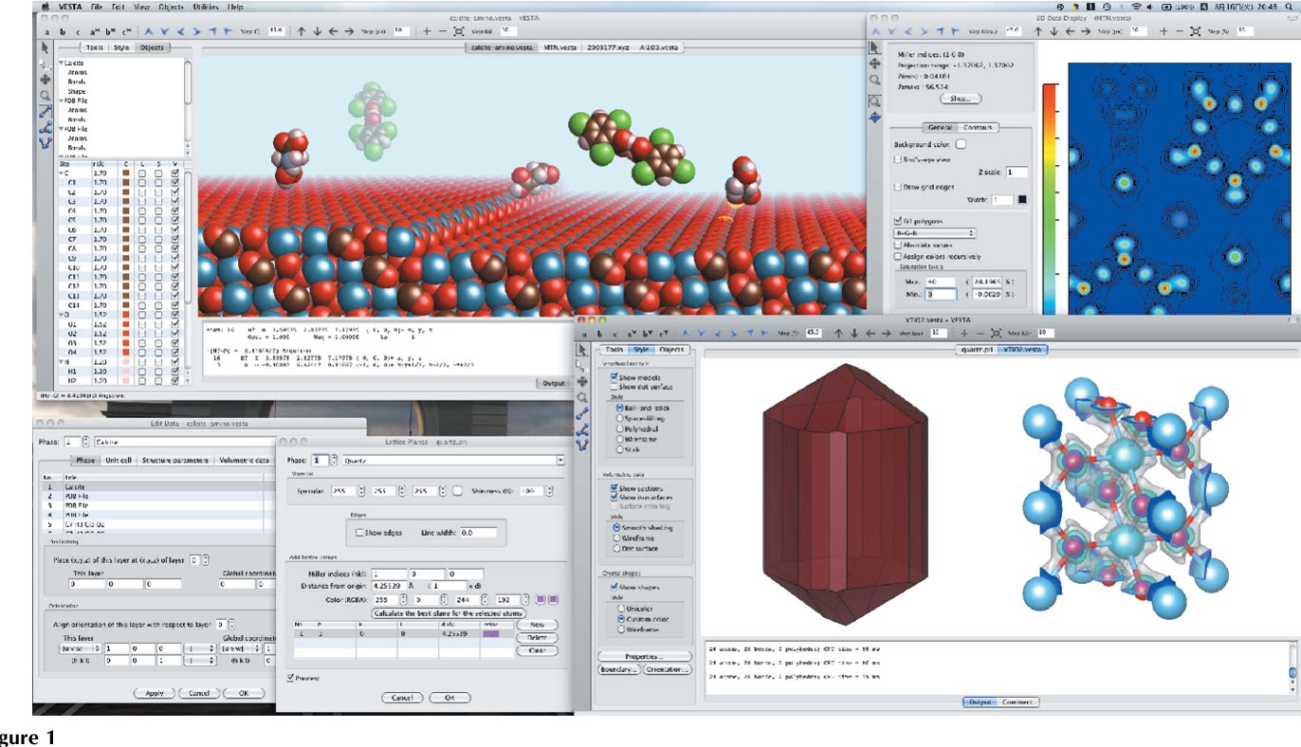Select Space-filling style radio button
This screenshot has height=747, width=1301.
point(620,418)
